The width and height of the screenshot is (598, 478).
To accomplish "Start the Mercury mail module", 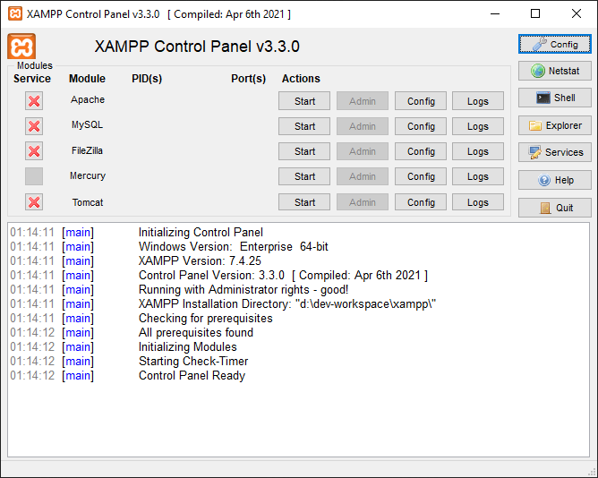I will [304, 176].
